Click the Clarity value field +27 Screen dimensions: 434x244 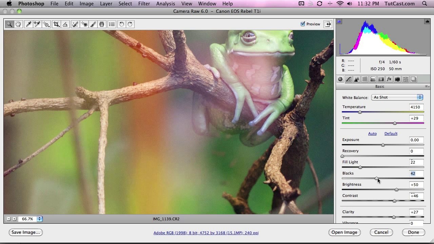coord(416,212)
